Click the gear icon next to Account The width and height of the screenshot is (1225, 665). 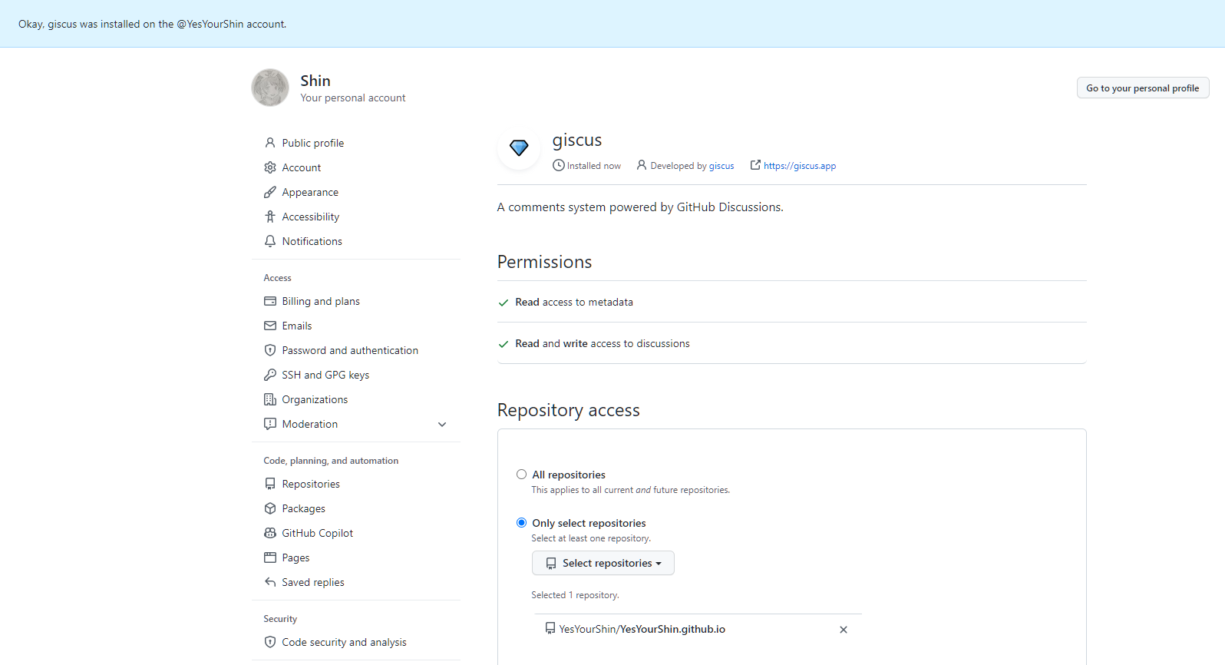point(270,167)
